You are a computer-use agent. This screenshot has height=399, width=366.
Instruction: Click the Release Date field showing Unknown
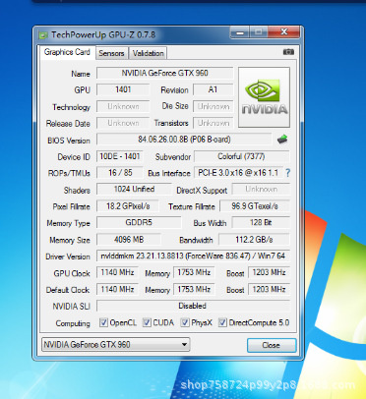click(x=123, y=123)
